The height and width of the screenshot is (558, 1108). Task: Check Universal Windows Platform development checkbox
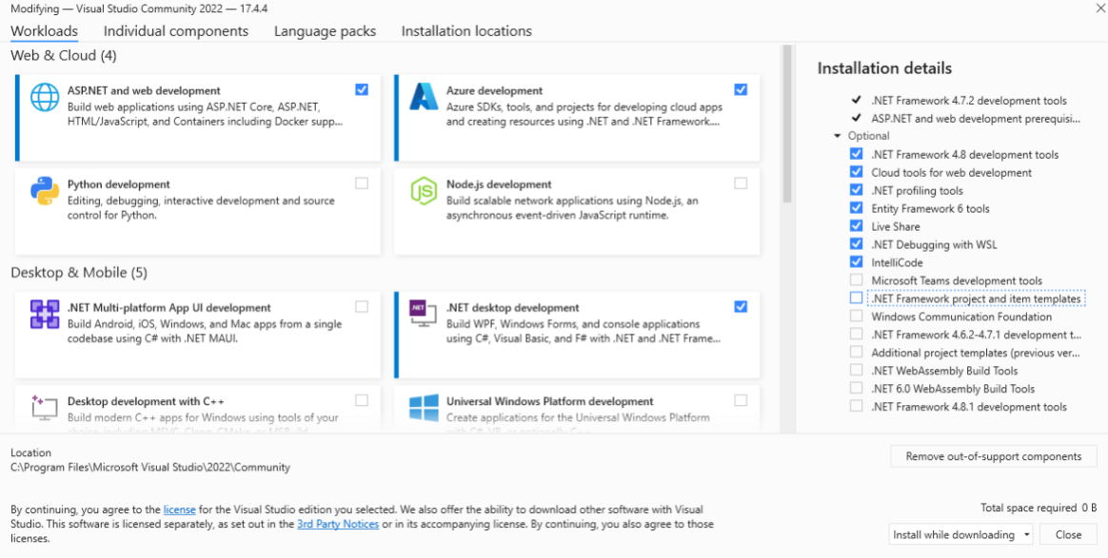741,400
